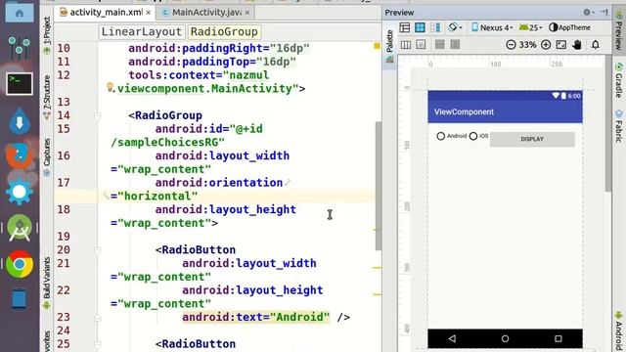Click the zoom out minus icon
Screen dimensions: 626x352
(511, 45)
